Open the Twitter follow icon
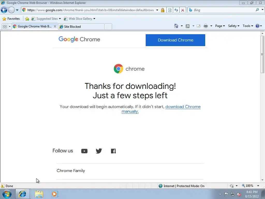265x199 pixels. 99,151
